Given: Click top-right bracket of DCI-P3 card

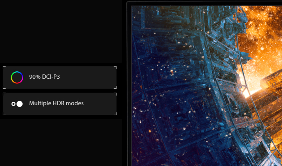Looking at the screenshot, I should [x=115, y=67].
